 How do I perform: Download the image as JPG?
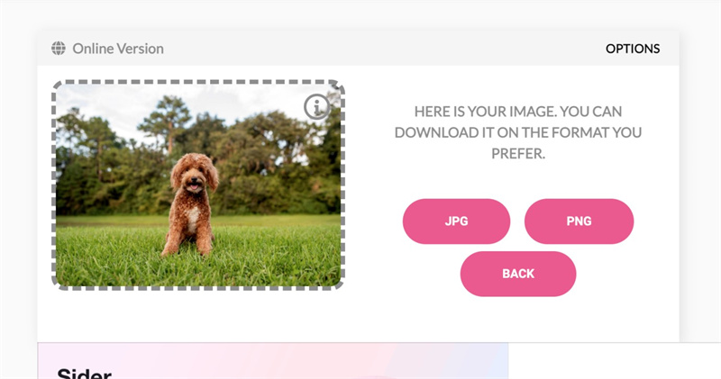456,221
